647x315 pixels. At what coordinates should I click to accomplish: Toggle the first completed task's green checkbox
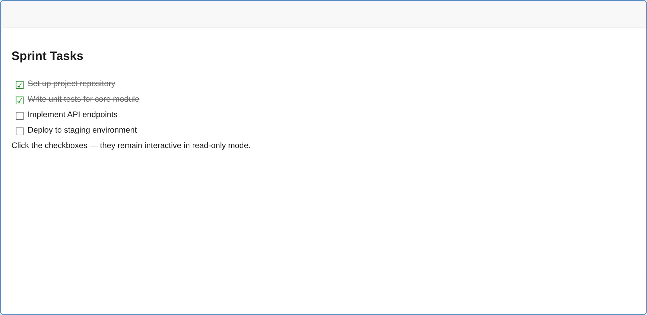(x=20, y=85)
